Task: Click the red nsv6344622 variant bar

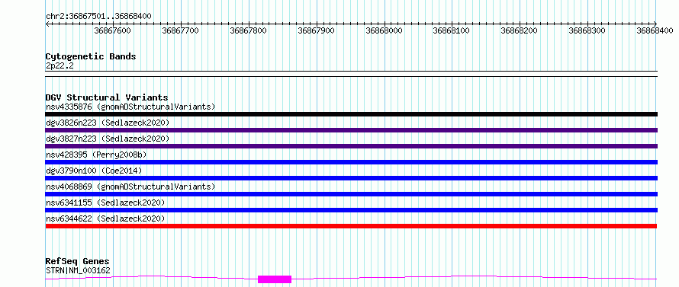Action: click(351, 226)
